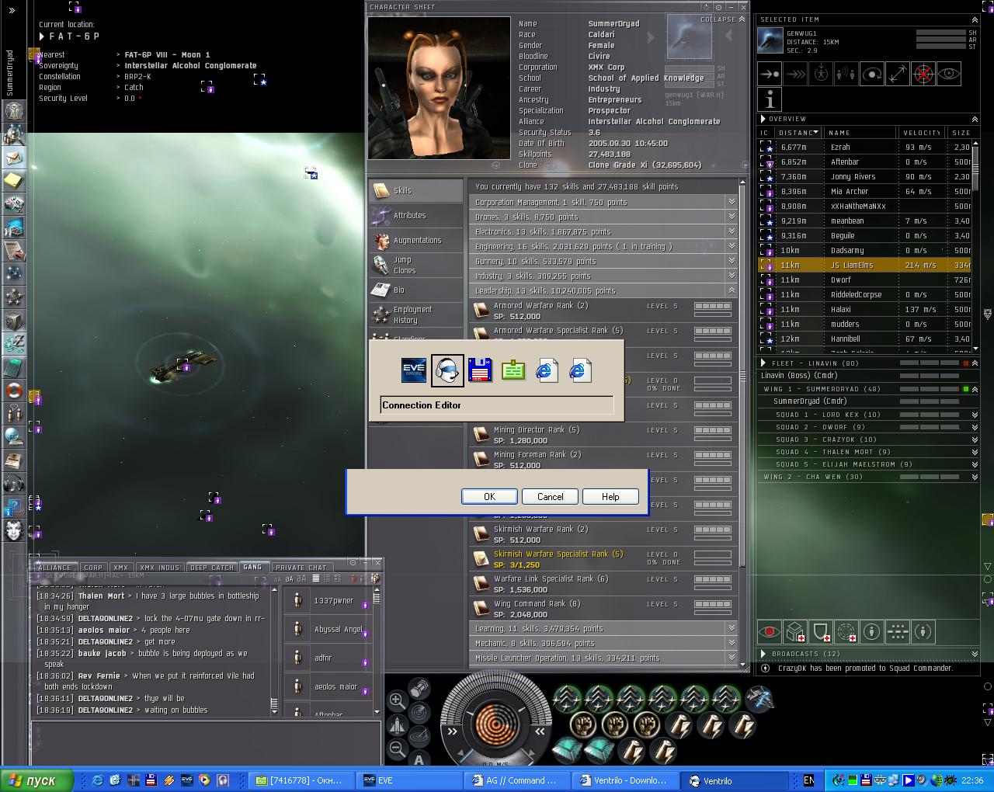This screenshot has width=994, height=792.
Task: Select the floppy disk icon in task switcher
Action: tap(481, 370)
